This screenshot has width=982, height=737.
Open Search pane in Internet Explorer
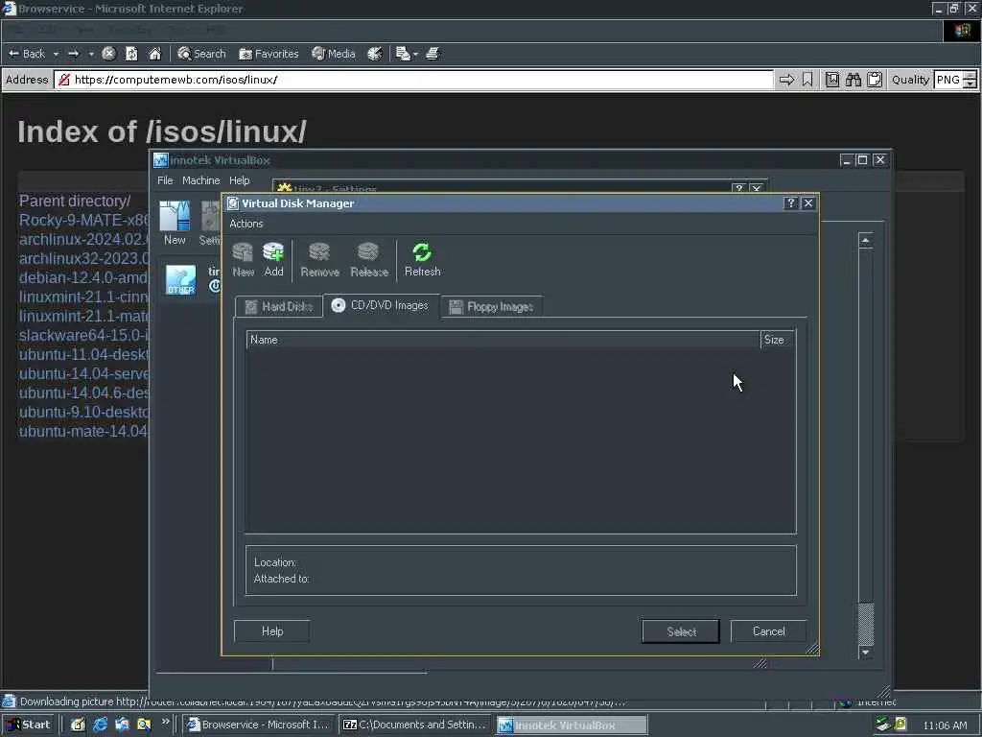(x=201, y=54)
